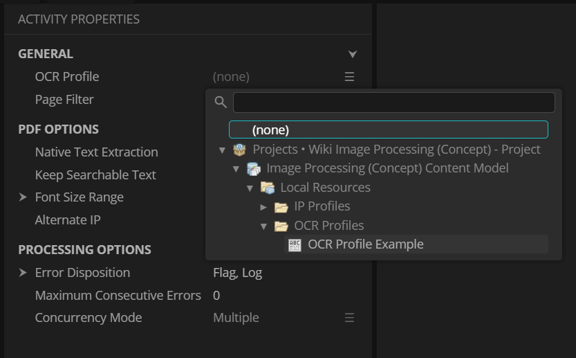This screenshot has height=358, width=576.
Task: Open the OCR Profile list menu icon
Action: pos(349,77)
